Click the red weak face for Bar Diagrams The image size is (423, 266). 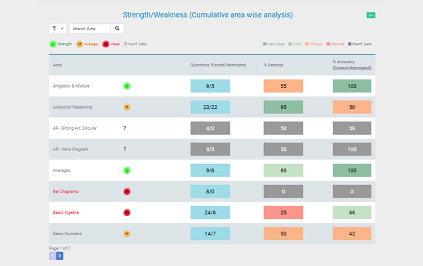pyautogui.click(x=127, y=191)
